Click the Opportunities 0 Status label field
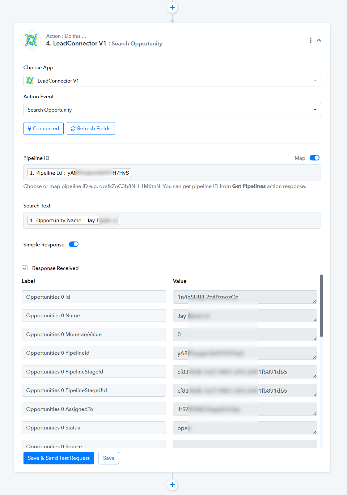The width and height of the screenshot is (347, 495). 94,428
